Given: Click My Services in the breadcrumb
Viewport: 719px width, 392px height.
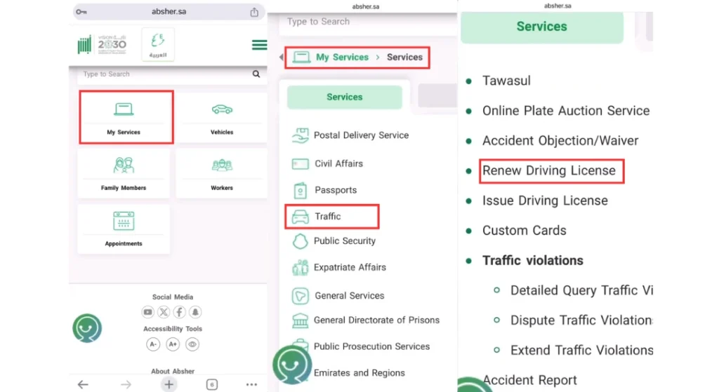Looking at the screenshot, I should coord(342,58).
